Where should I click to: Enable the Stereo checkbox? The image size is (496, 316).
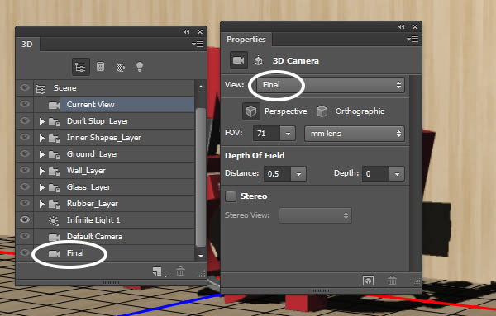pyautogui.click(x=231, y=196)
